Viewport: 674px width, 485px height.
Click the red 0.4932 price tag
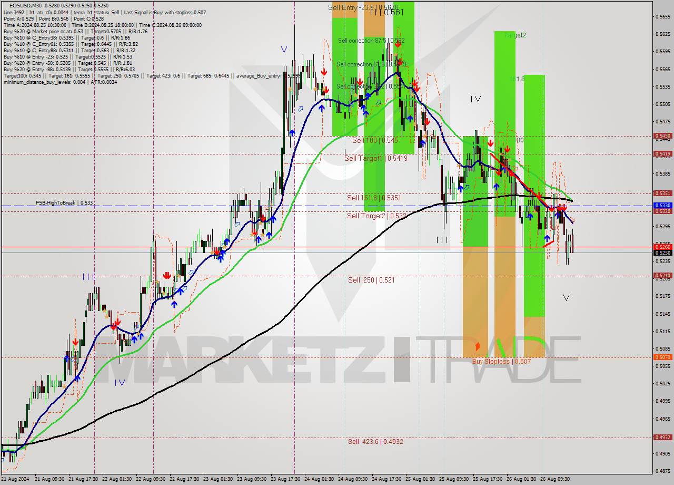pos(662,437)
